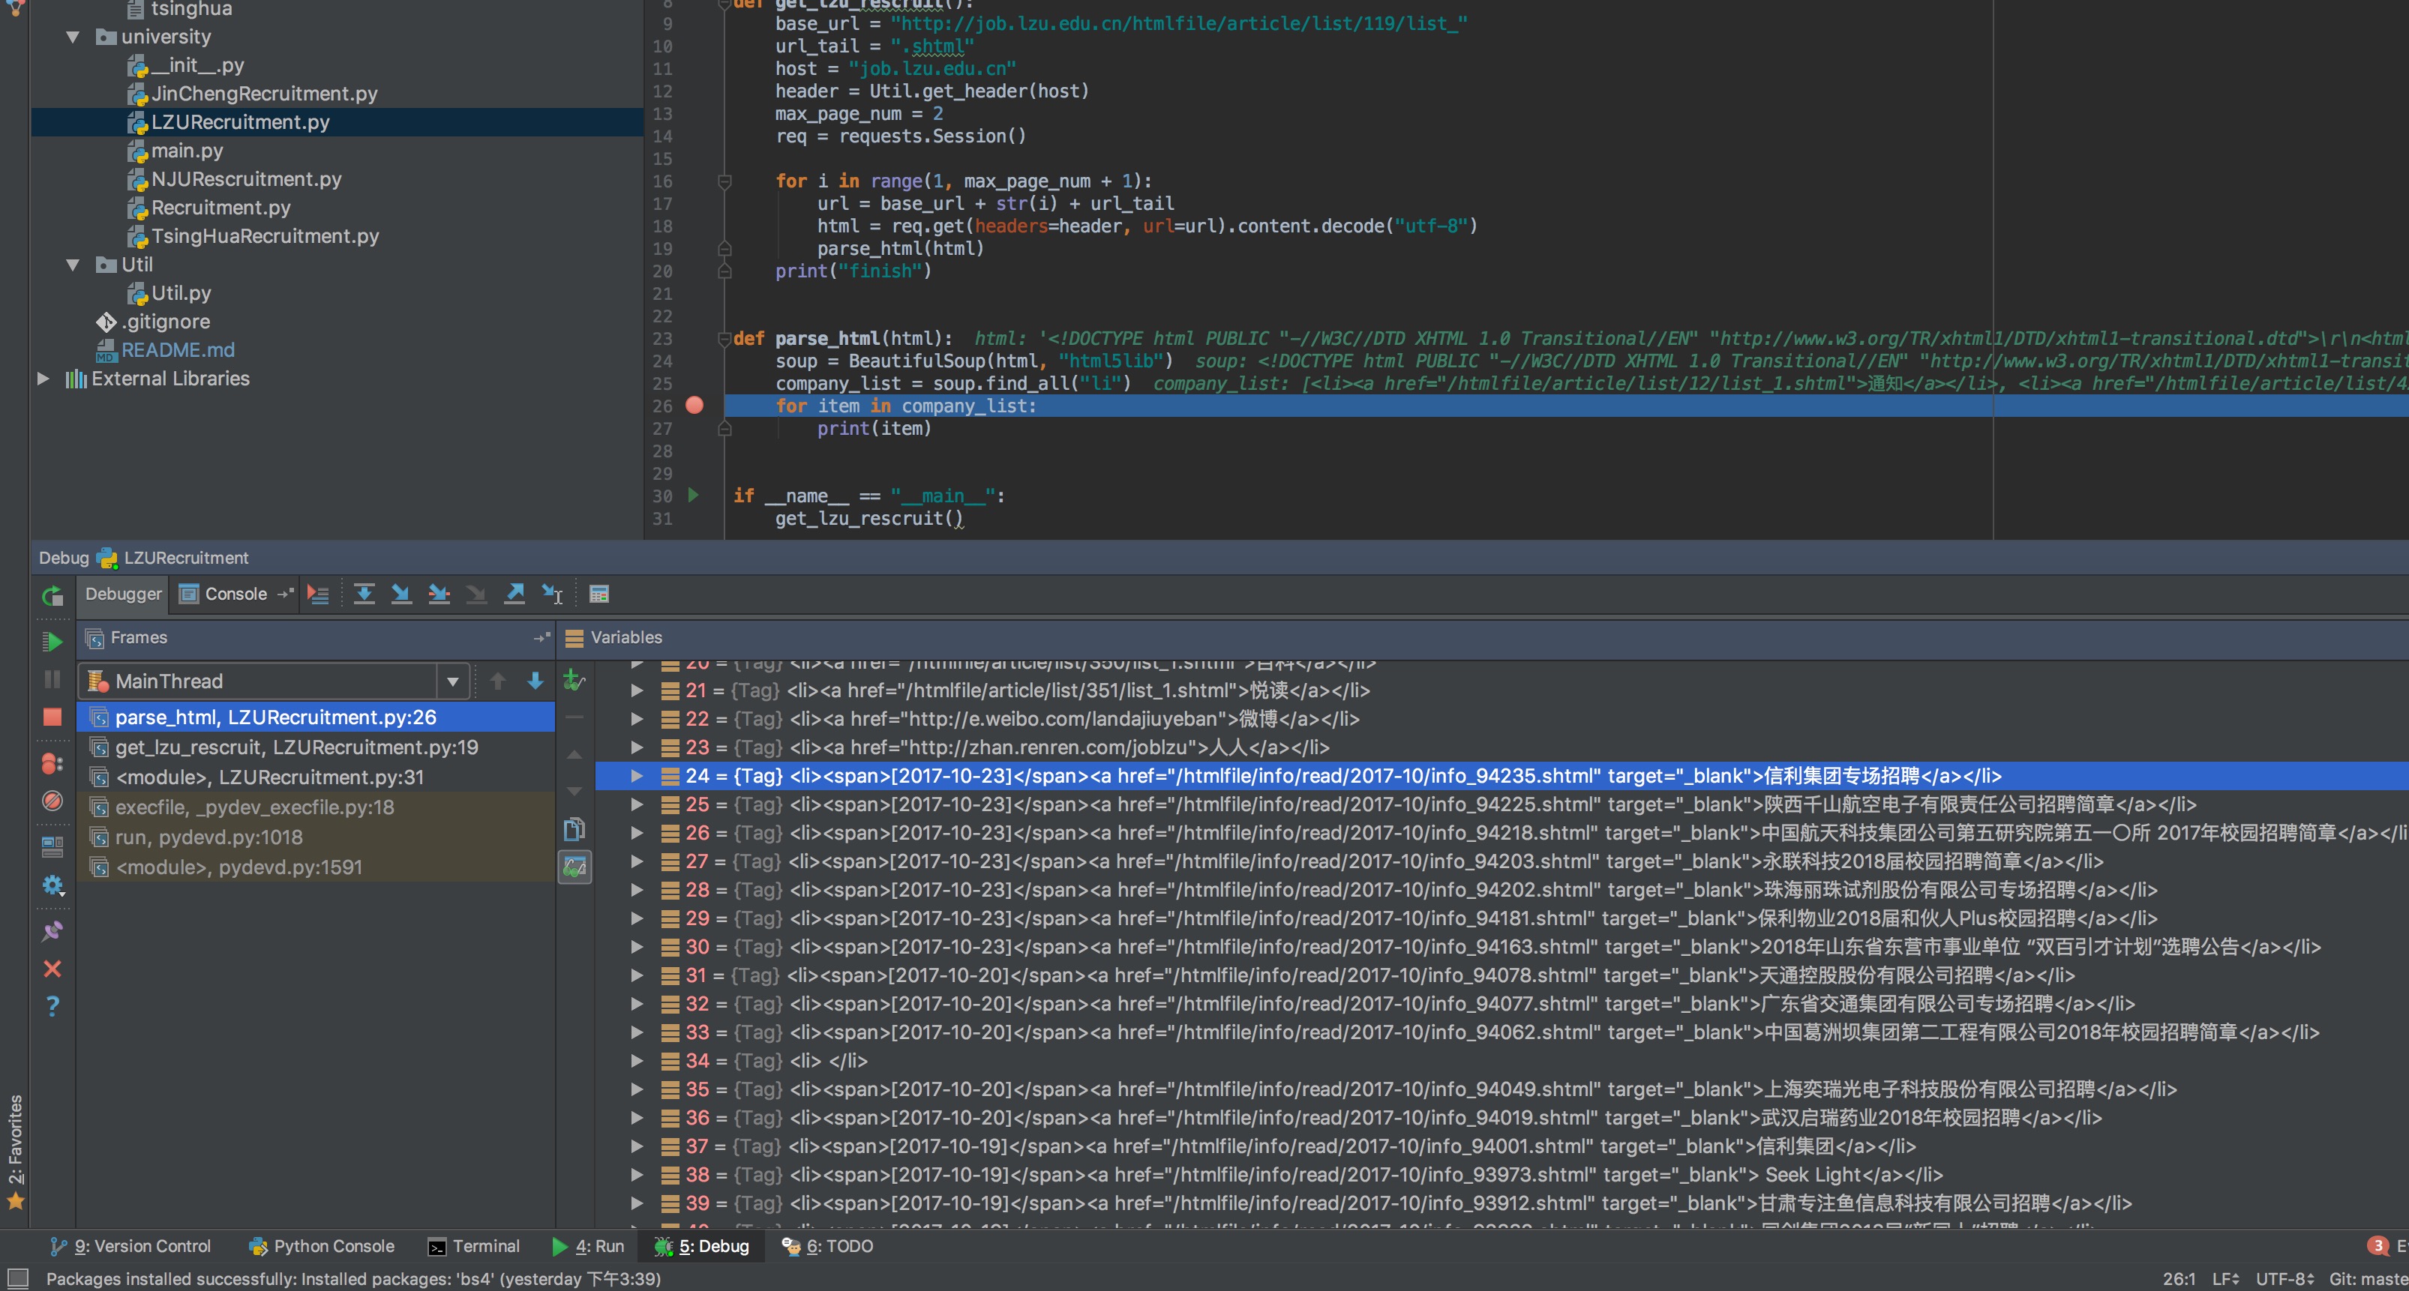2409x1291 pixels.
Task: Open TsingHuaRecruitment.py file
Action: [x=253, y=236]
